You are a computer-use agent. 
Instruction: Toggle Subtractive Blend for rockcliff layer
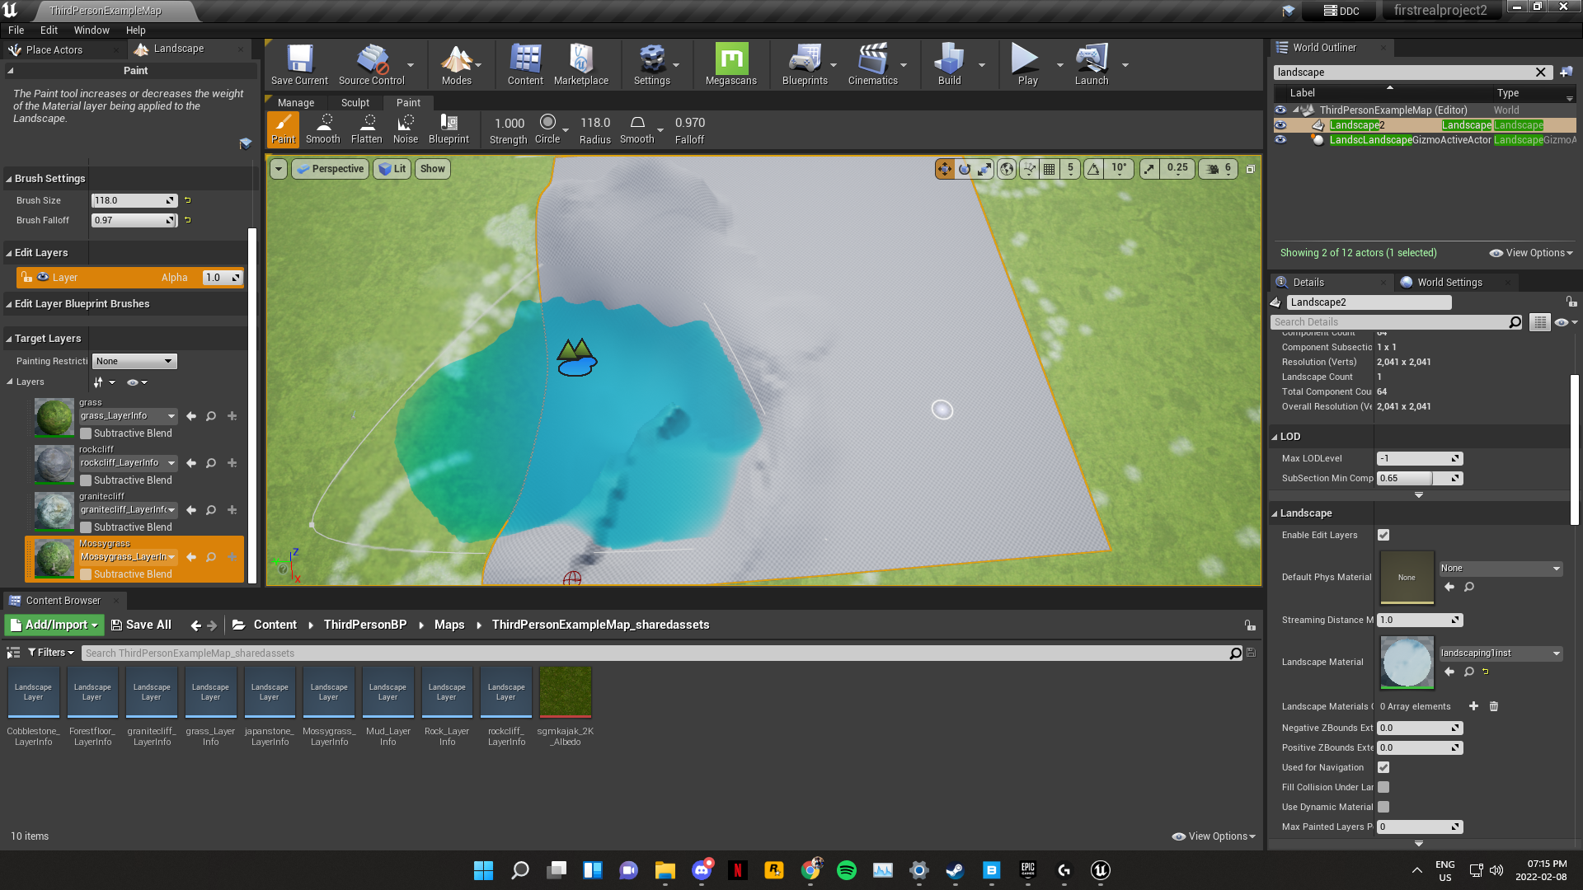(86, 480)
